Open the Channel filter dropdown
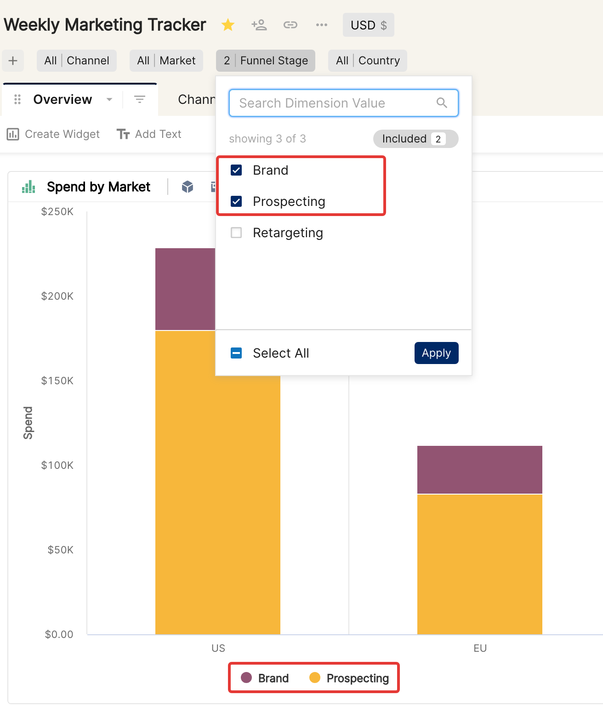The image size is (603, 706). [77, 61]
